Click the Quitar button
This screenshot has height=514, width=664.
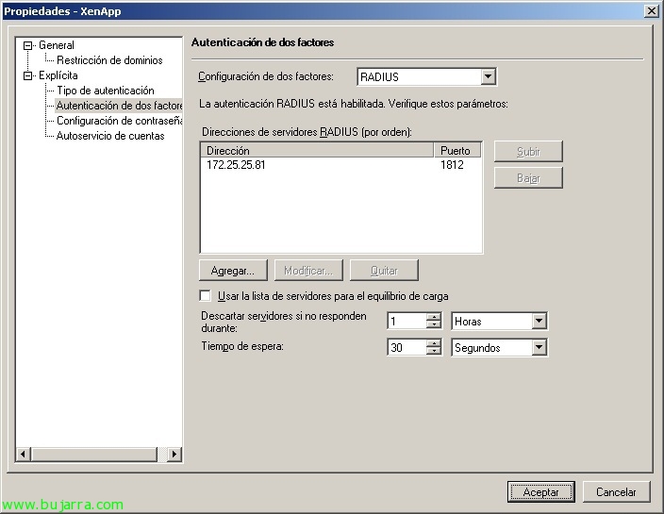click(x=384, y=271)
